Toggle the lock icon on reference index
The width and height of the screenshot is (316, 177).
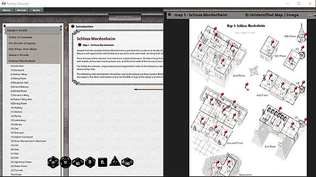pyautogui.click(x=5, y=26)
